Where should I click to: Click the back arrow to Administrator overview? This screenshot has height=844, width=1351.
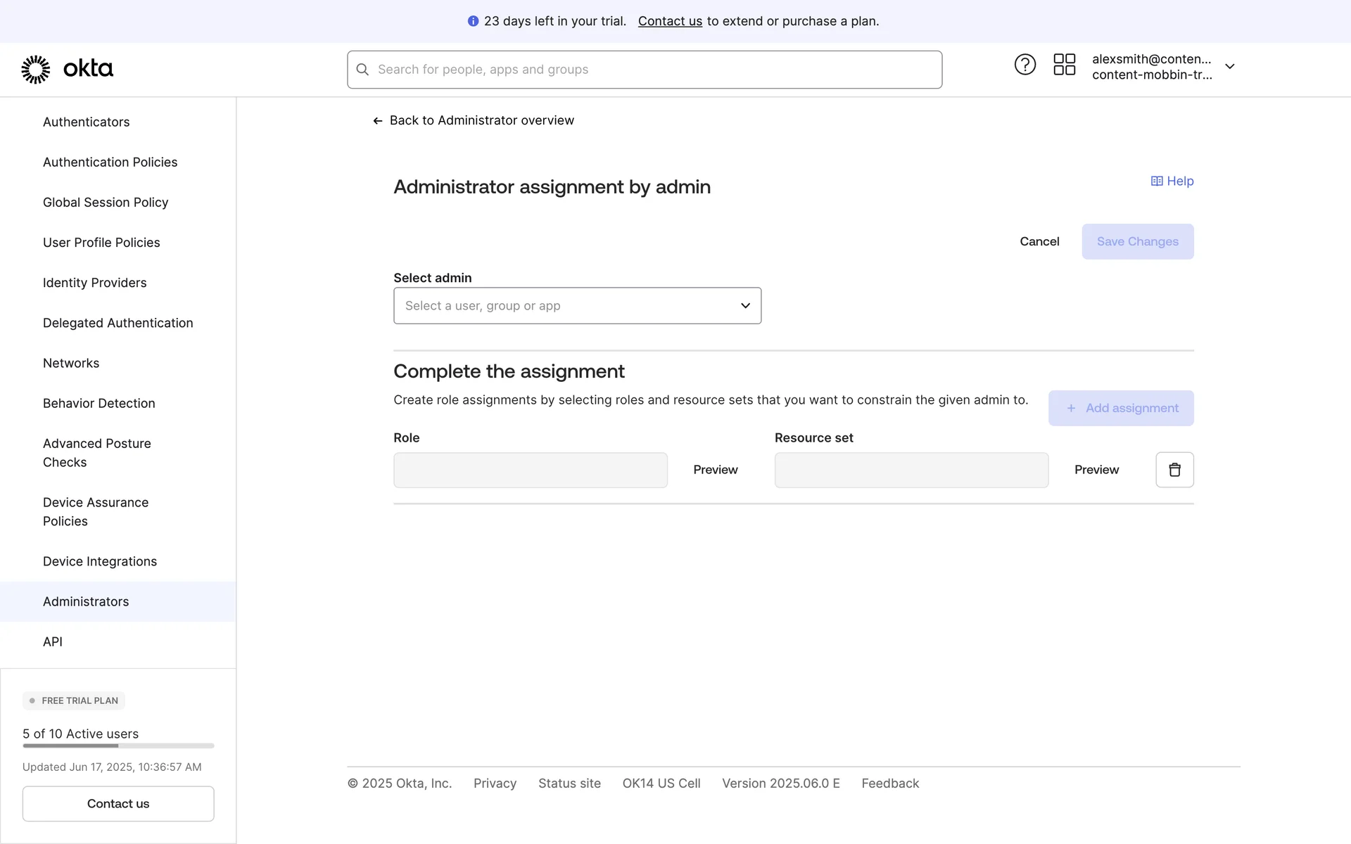[378, 121]
